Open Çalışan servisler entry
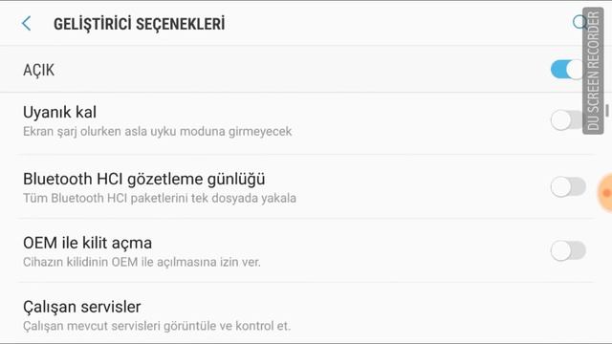The image size is (612, 344). point(306,314)
